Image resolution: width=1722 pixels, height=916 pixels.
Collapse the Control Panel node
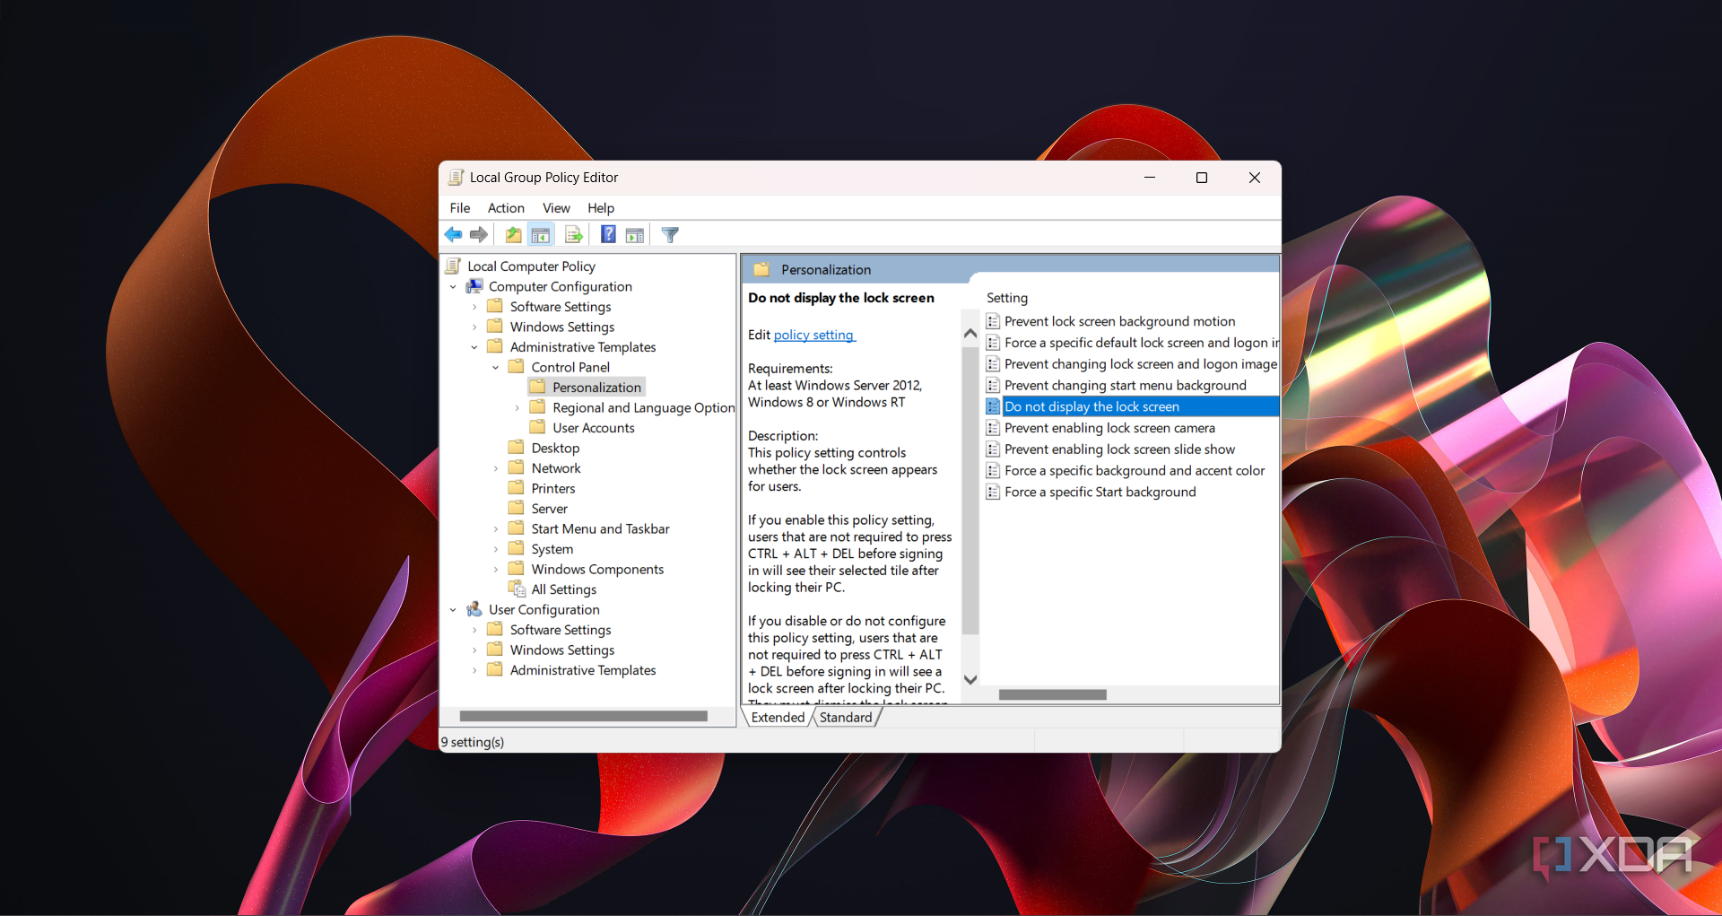pos(495,368)
